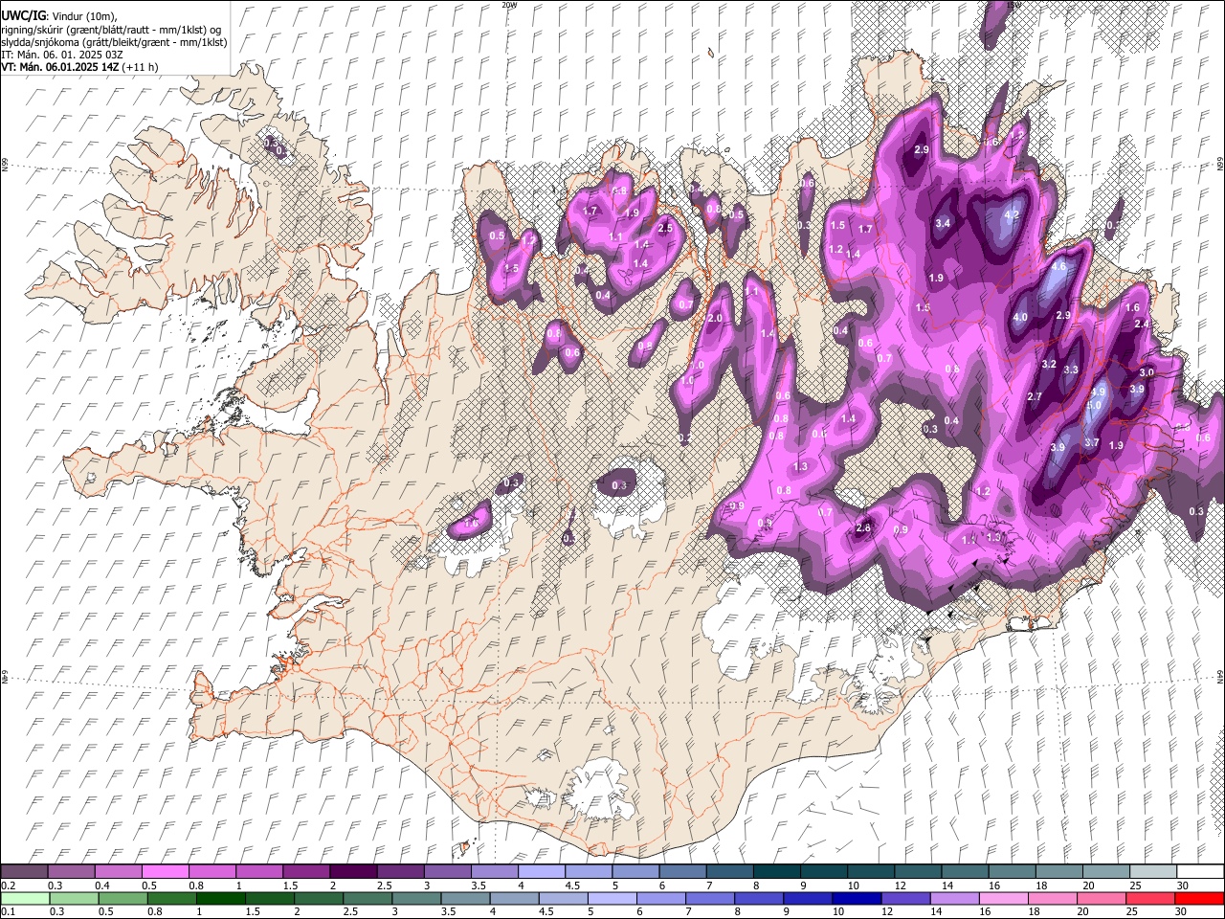This screenshot has height=919, width=1225.
Task: Click the 'rigning/skúrir' rain description line
Action: click(x=112, y=30)
